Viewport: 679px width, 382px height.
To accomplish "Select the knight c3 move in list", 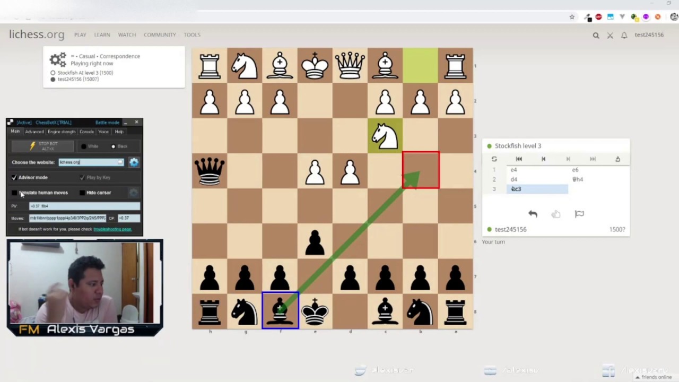I will coord(537,189).
